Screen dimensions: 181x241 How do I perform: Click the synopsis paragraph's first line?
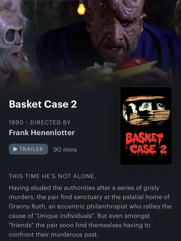click(84, 188)
